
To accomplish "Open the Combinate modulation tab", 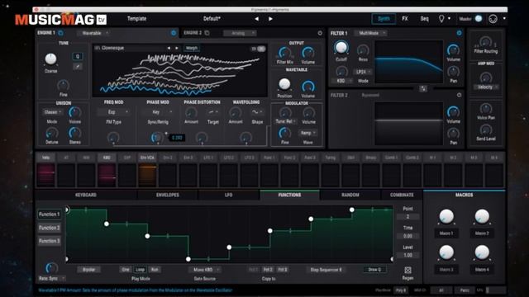I will (x=402, y=195).
